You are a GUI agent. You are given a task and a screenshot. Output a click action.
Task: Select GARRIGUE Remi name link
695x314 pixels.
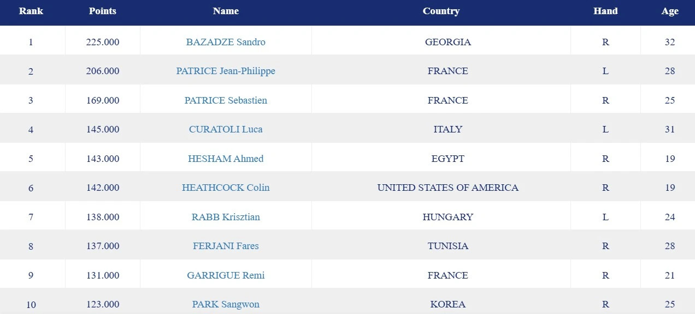click(226, 275)
